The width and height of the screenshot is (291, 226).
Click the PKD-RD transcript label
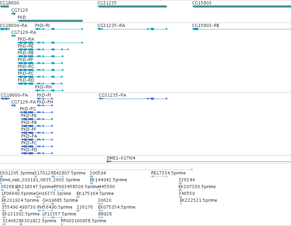[26, 80]
